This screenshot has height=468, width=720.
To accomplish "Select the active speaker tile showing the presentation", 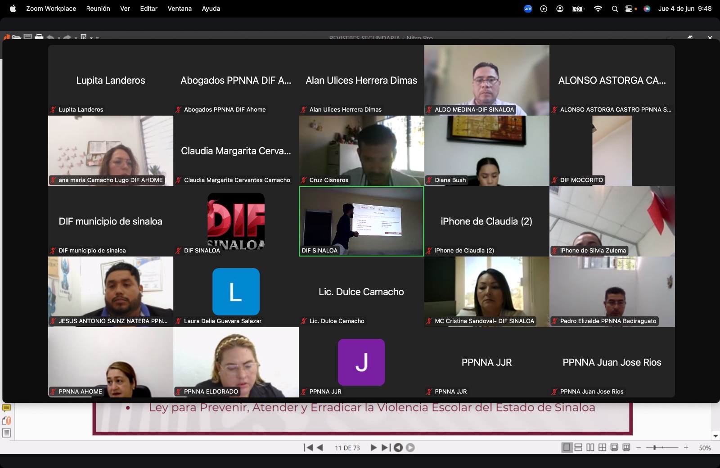I will point(361,221).
